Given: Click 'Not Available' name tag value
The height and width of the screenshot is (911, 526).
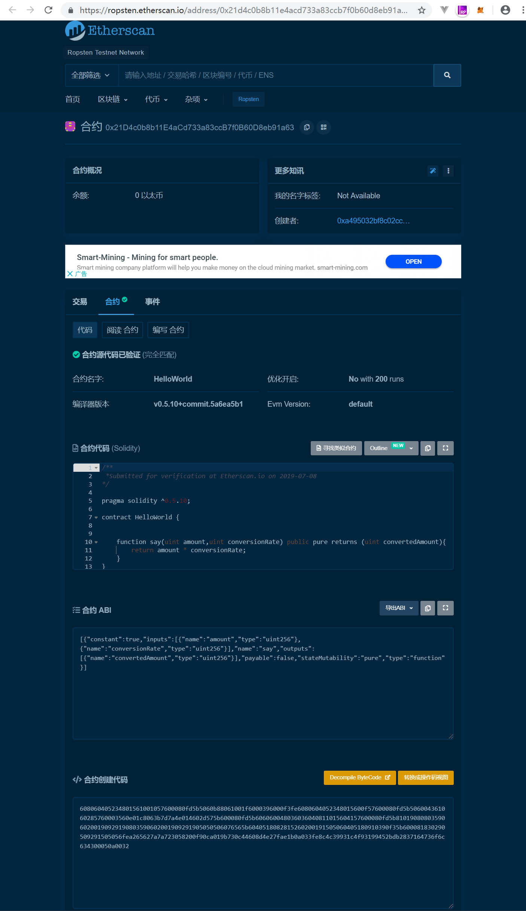Looking at the screenshot, I should [359, 196].
